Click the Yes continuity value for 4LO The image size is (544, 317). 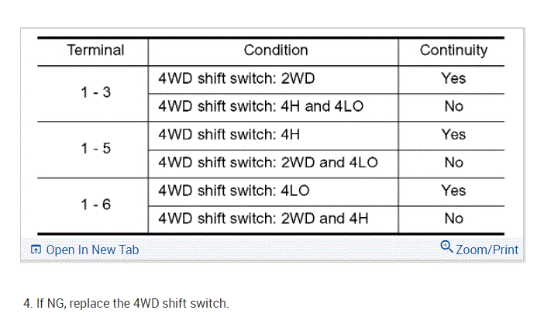click(x=453, y=191)
